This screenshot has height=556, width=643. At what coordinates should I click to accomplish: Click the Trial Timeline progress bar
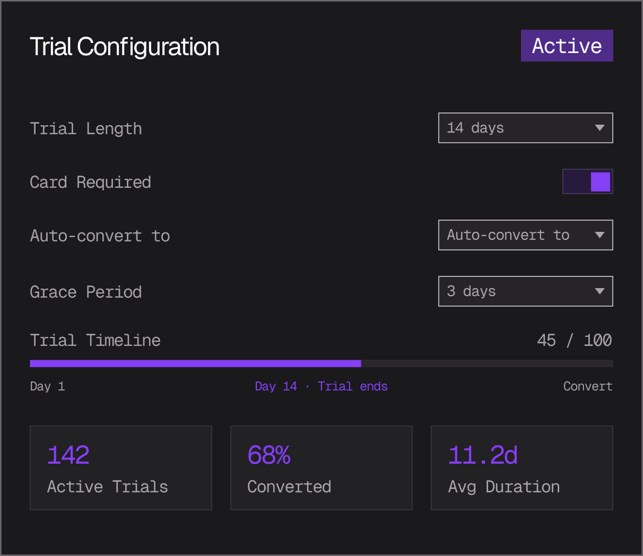pos(321,363)
